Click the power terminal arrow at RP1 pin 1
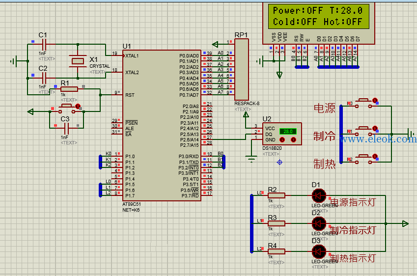Image resolution: width=417 pixels, height=276 pixels. [x=215, y=44]
